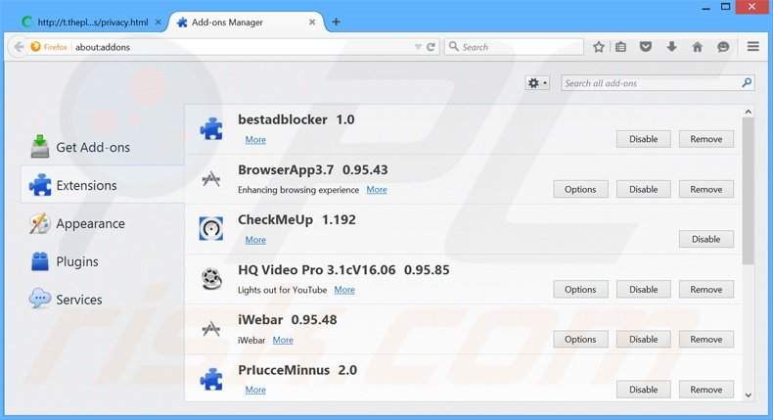Screen dimensions: 773x420
Task: Expand the More details link for PrIucceMinnus
Action: tap(255, 390)
